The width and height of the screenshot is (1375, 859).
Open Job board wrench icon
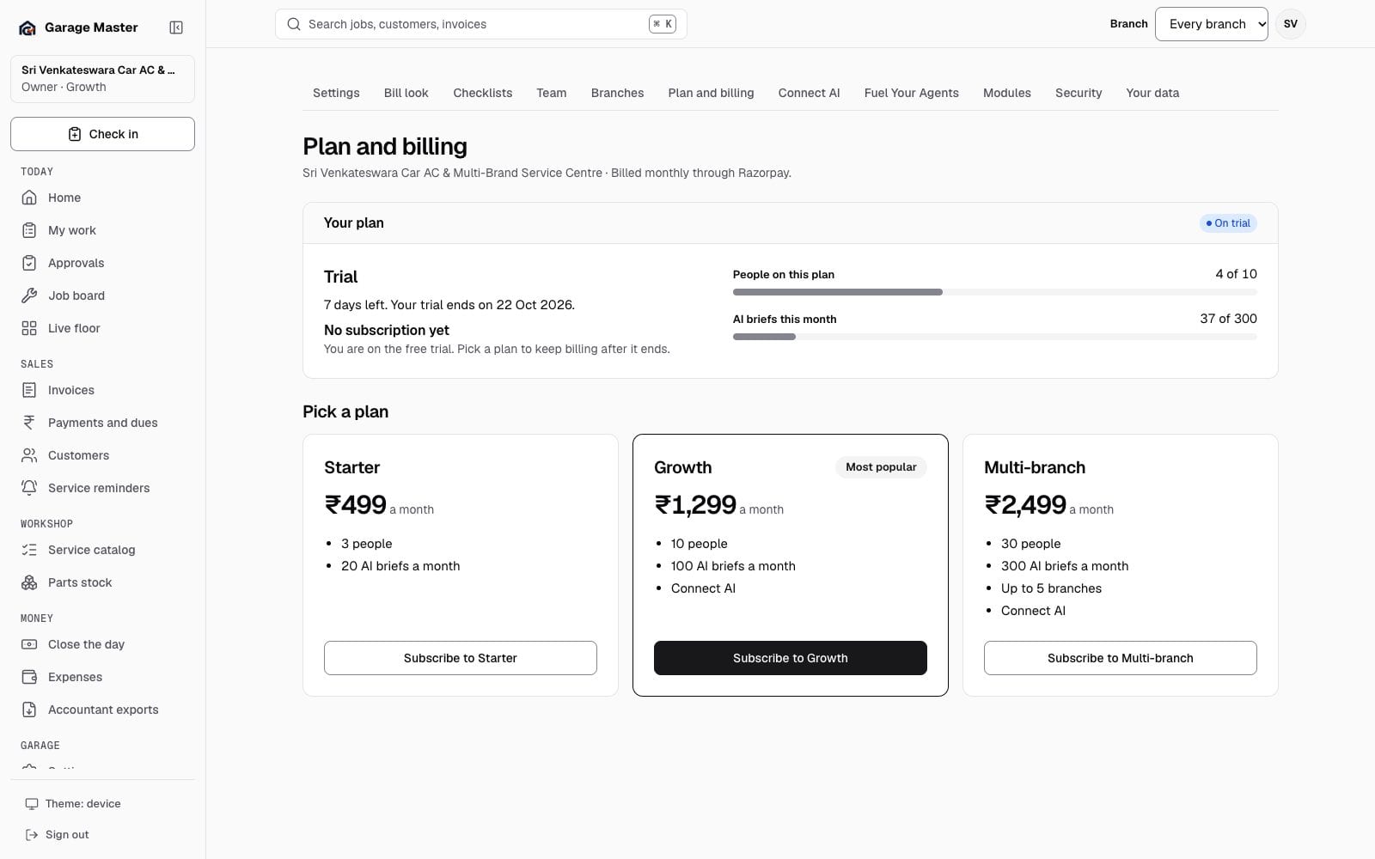(x=29, y=295)
